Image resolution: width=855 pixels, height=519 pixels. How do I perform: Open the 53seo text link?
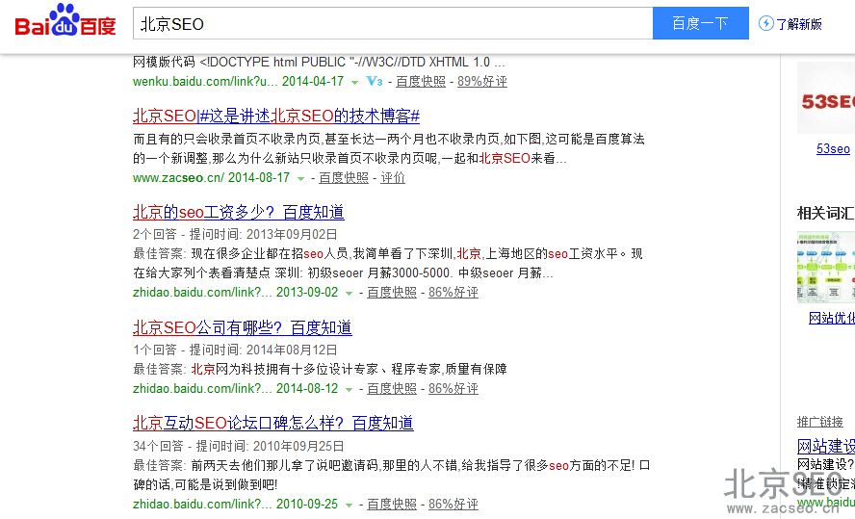tap(833, 148)
